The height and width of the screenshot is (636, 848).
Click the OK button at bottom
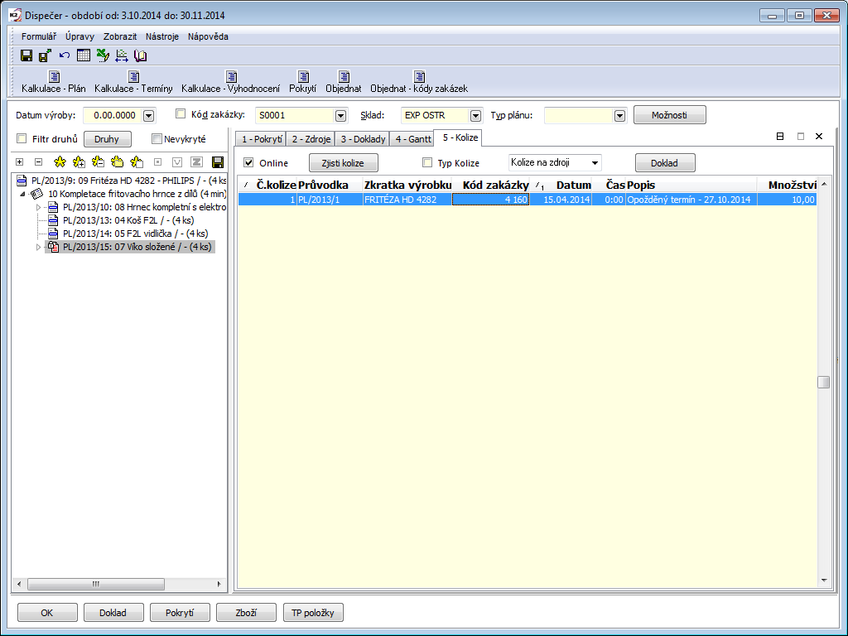(x=47, y=613)
